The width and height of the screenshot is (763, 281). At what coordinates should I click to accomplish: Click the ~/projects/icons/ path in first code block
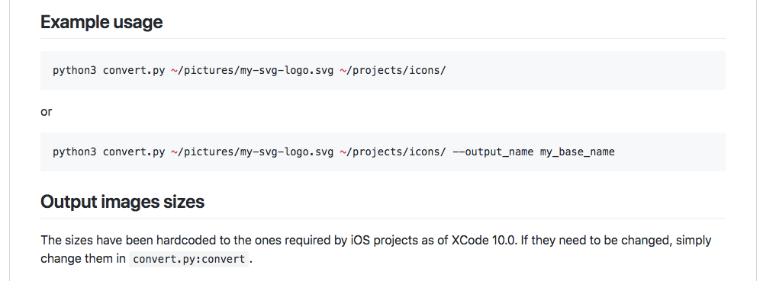tap(393, 70)
